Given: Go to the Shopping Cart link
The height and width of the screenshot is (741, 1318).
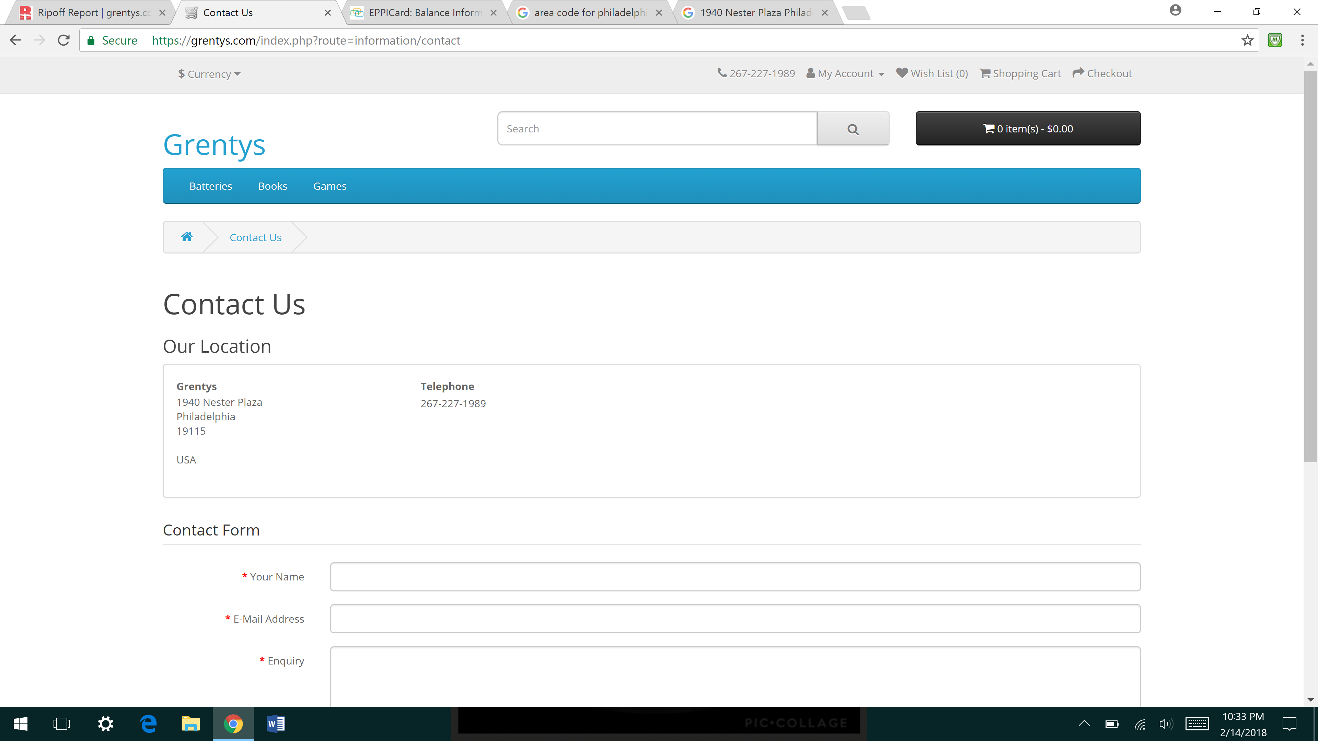Looking at the screenshot, I should (1020, 74).
